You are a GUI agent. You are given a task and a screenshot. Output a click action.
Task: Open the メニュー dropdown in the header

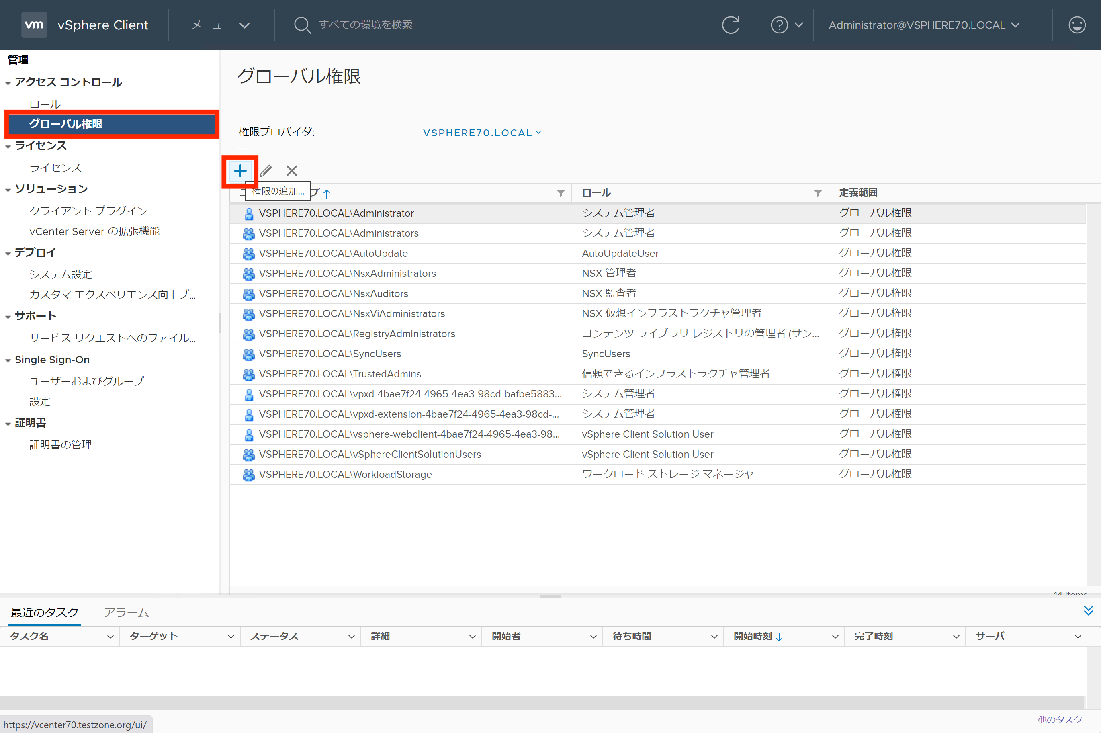(221, 25)
